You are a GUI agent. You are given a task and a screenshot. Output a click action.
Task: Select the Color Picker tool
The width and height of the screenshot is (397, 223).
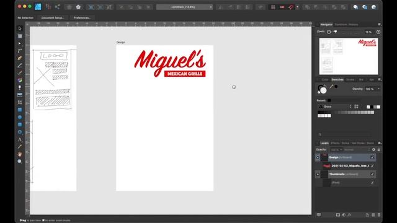[x=20, y=147]
